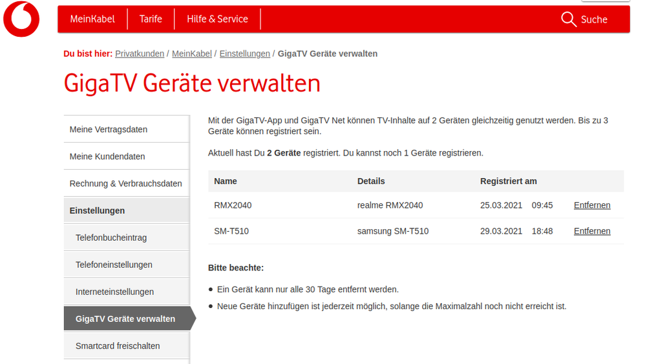Open Telefonbucheintrag settings
645x364 pixels.
pyautogui.click(x=127, y=238)
